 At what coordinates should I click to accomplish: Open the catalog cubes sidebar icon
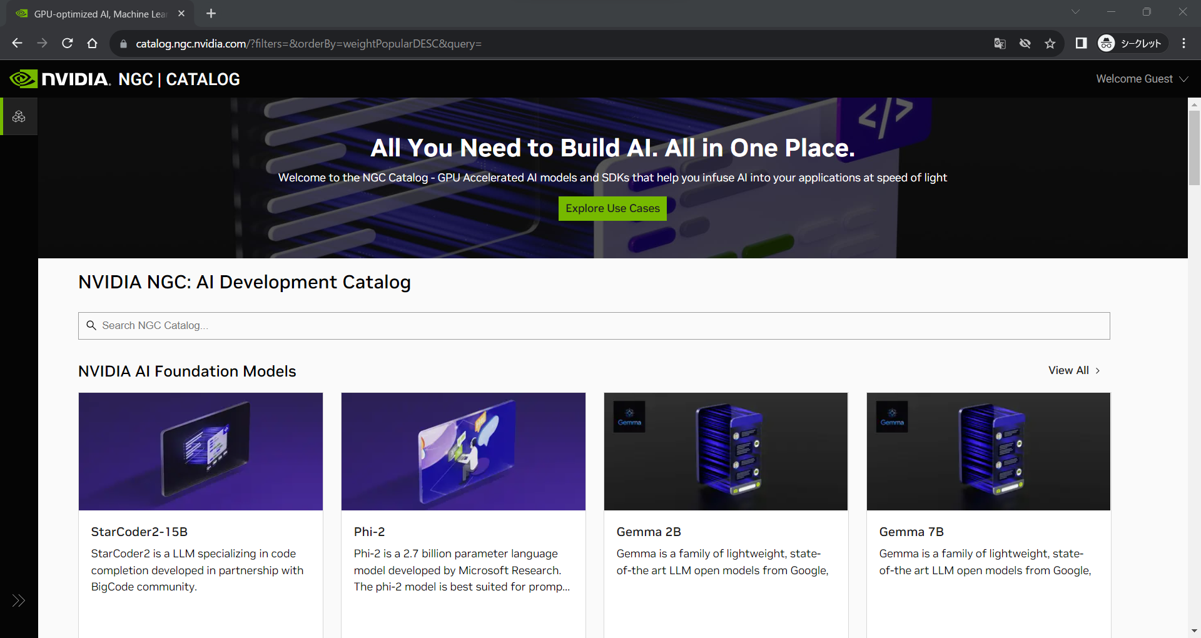[x=19, y=116]
